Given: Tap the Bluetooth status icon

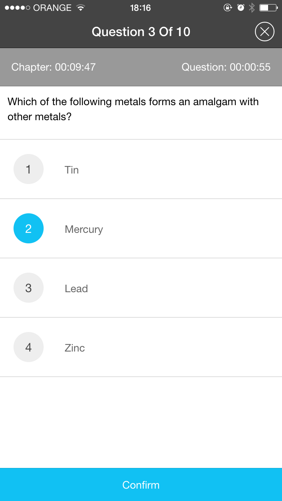Looking at the screenshot, I should click(252, 8).
